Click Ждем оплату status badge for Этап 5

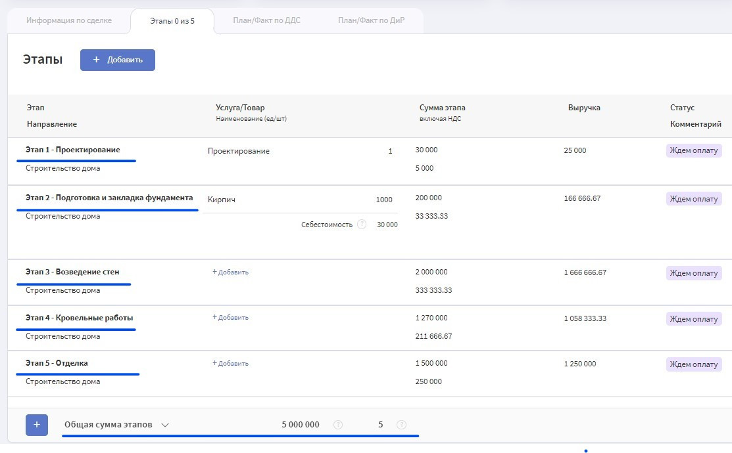693,364
